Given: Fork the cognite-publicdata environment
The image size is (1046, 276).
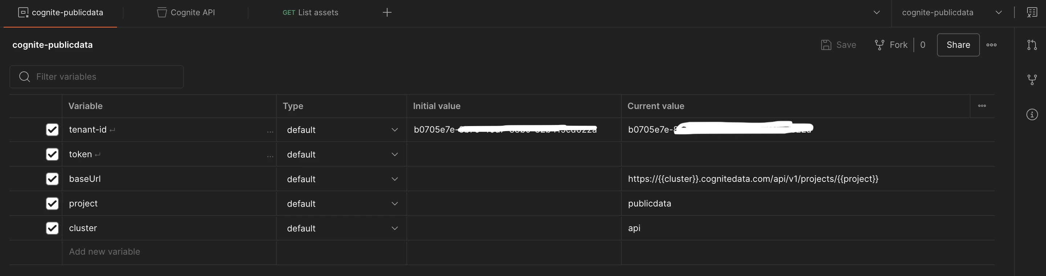Looking at the screenshot, I should 891,45.
